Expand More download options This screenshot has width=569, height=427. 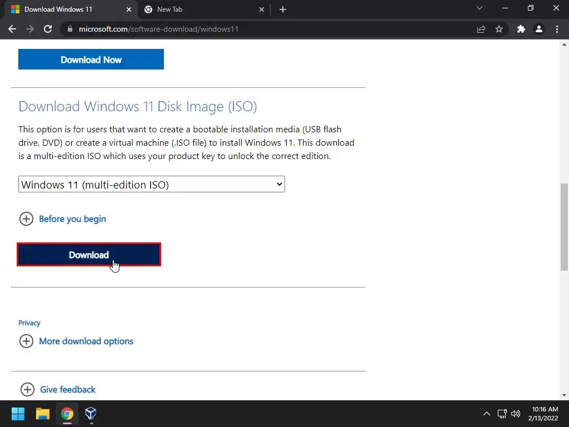coord(76,341)
